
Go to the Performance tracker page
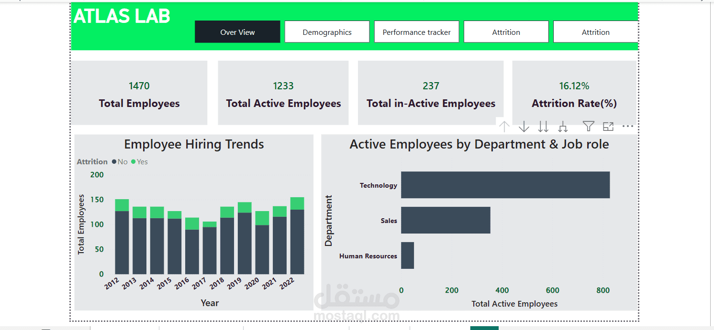[416, 32]
